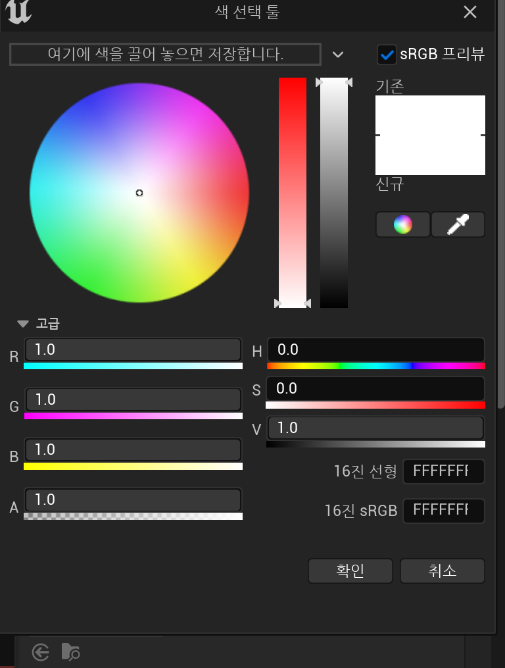Click the H hue value field
This screenshot has width=505, height=668.
pos(376,349)
